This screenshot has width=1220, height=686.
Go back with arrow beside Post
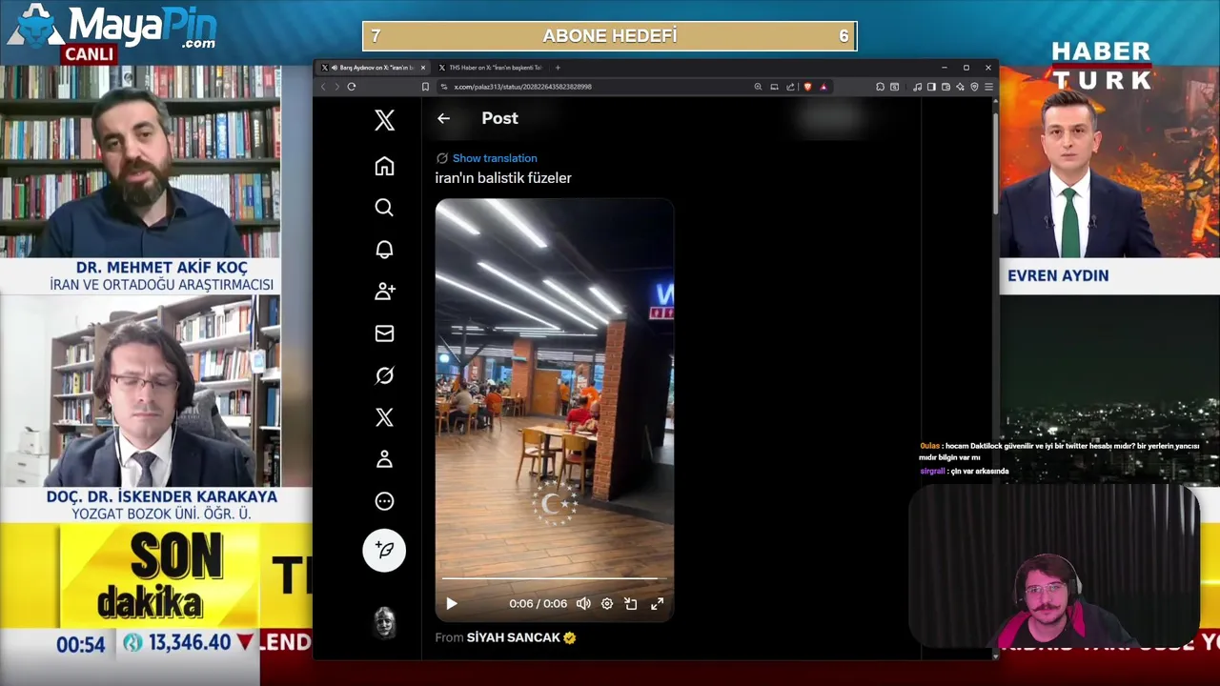tap(443, 118)
